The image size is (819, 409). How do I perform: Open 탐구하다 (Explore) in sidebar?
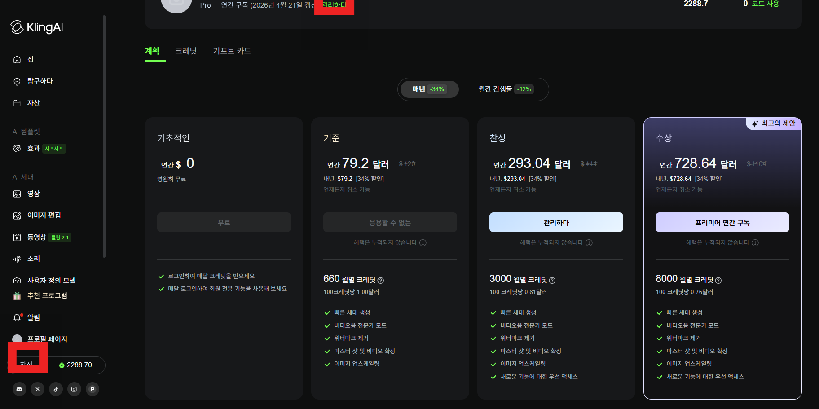[x=33, y=81]
